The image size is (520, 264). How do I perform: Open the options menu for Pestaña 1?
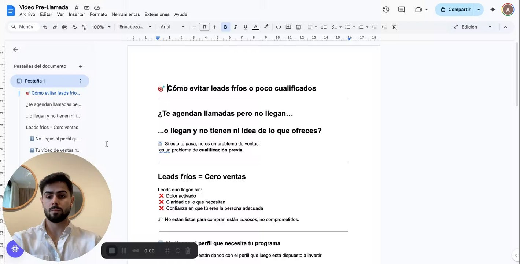[81, 81]
